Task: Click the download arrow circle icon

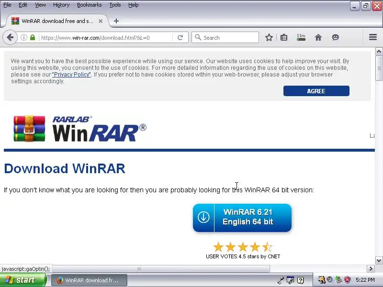Action: [203, 217]
